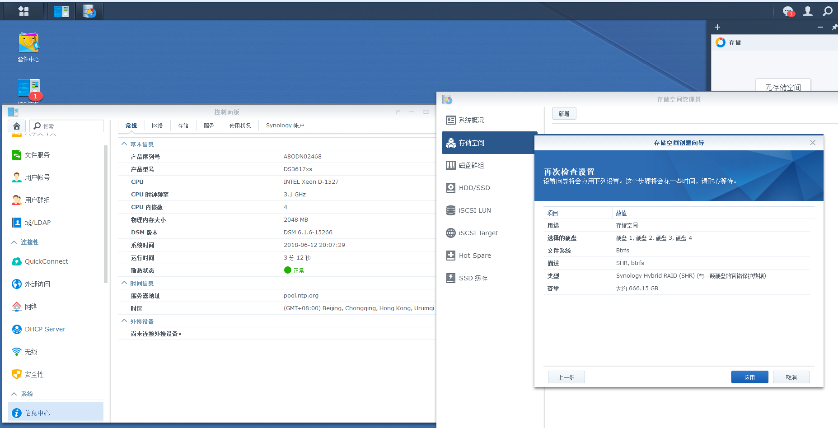Select Info Center (信息中心) item

[56, 413]
